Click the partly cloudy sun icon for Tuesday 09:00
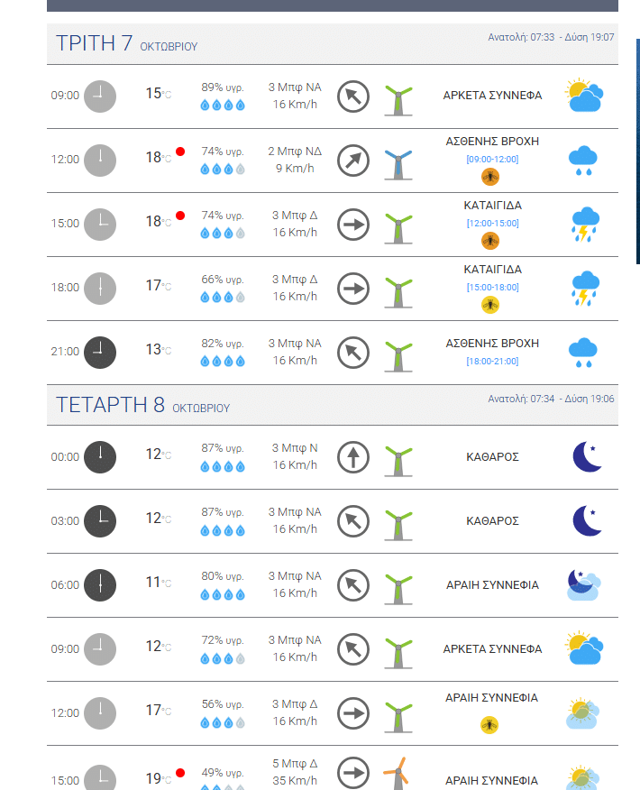640x790 pixels. click(x=584, y=96)
